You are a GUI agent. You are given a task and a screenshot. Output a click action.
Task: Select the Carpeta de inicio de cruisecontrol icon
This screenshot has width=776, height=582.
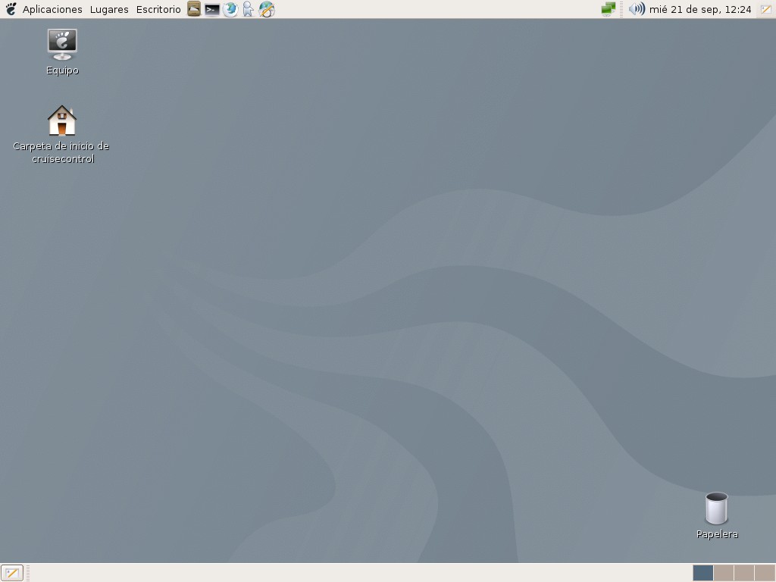coord(61,133)
